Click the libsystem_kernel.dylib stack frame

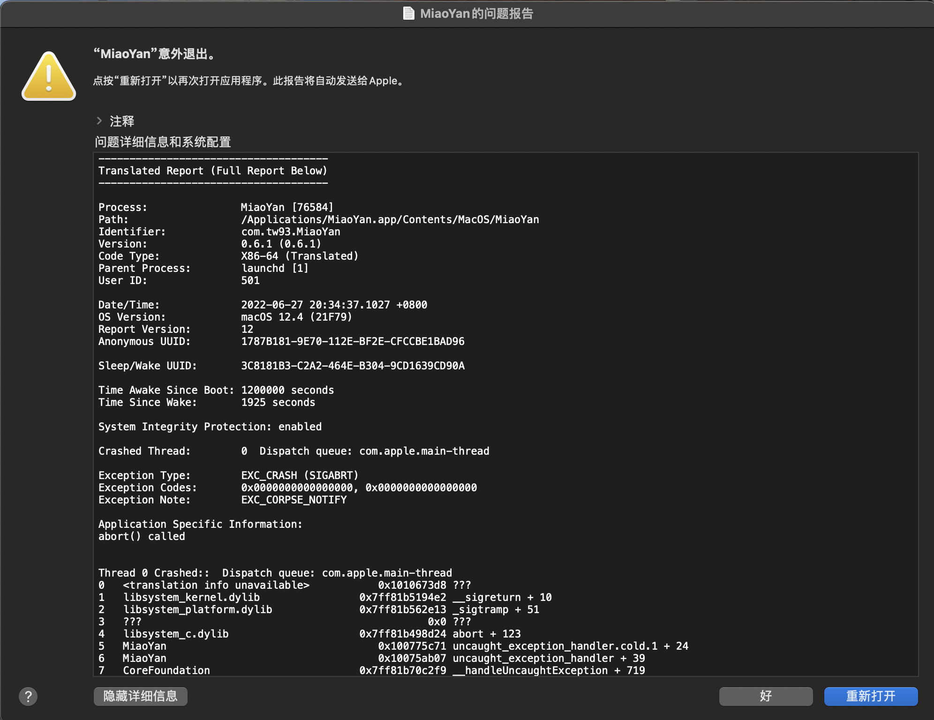(x=325, y=597)
